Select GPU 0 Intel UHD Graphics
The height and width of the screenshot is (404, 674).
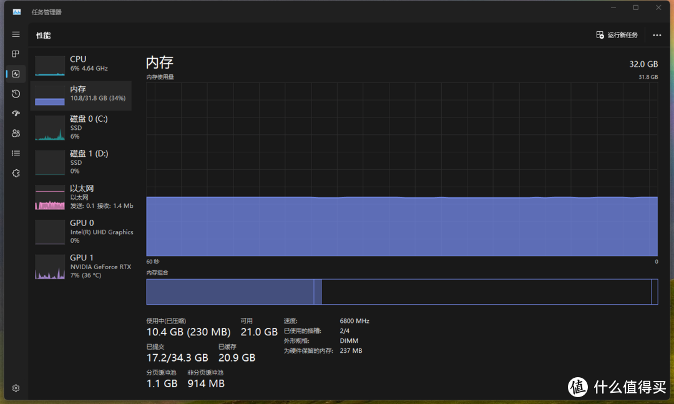click(82, 232)
